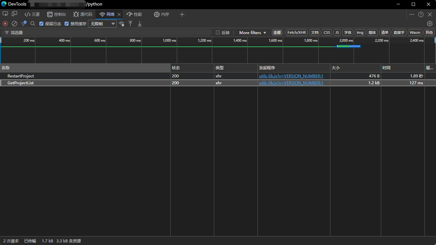Open the DevTools customize ellipsis menu

[412, 14]
